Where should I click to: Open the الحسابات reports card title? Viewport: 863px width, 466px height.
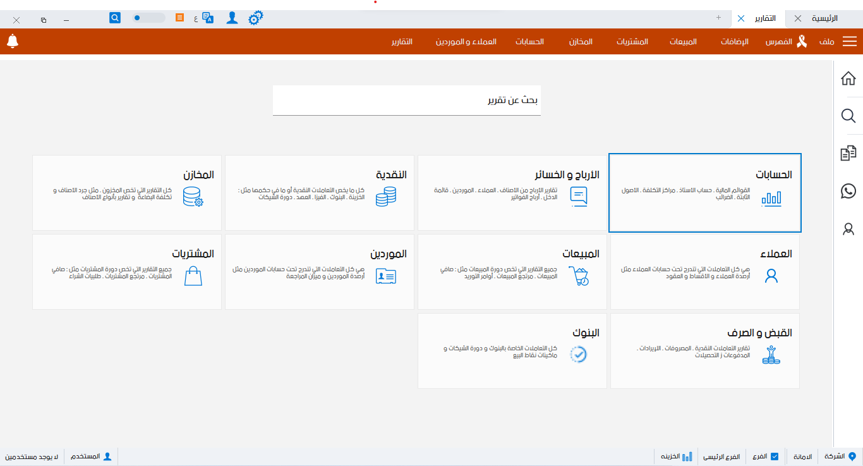click(x=774, y=175)
